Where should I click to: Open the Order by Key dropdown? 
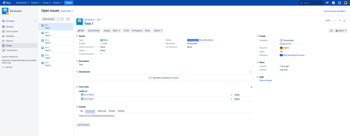pos(53,19)
